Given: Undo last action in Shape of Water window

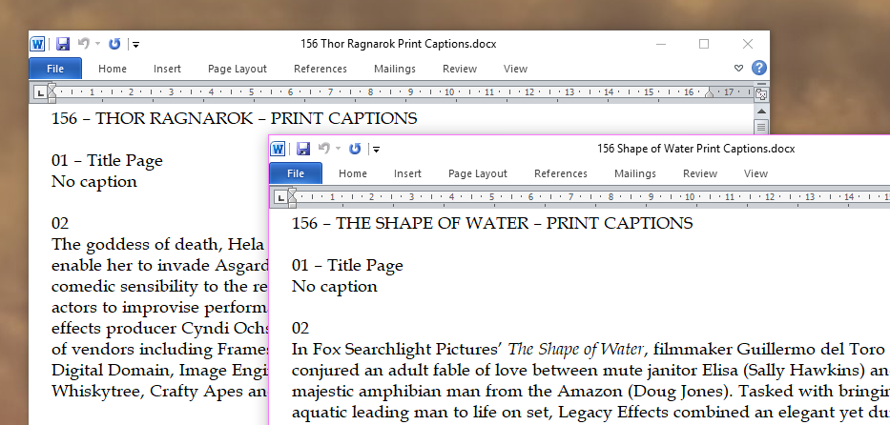Looking at the screenshot, I should 324,149.
